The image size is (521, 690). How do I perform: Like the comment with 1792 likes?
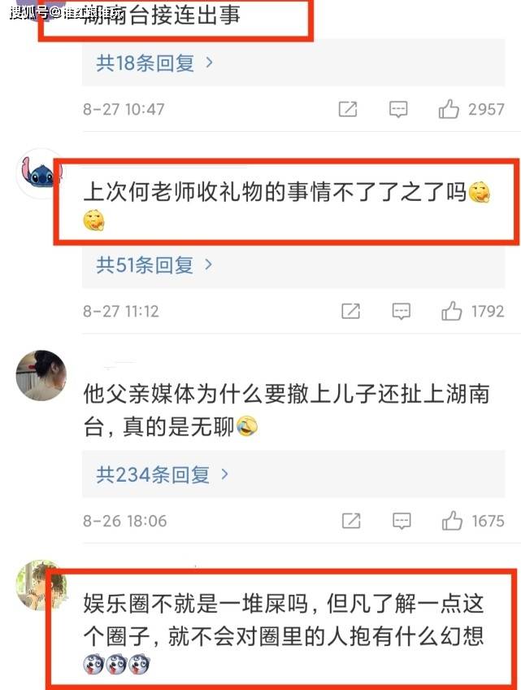click(452, 311)
